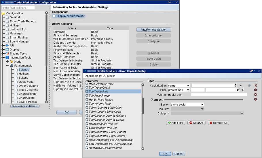Image resolution: width=262 pixels, height=158 pixels.
Task: Click the Trading Tools icon
Action: (x=7, y=53)
